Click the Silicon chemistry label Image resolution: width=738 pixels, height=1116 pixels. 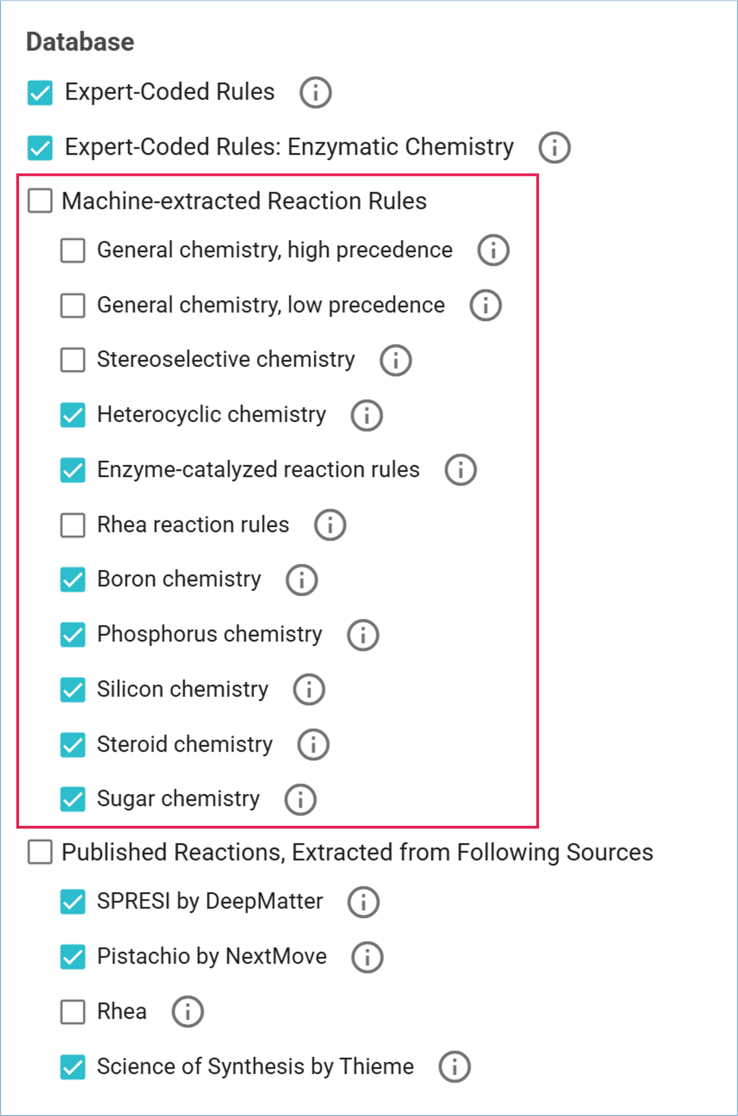[182, 690]
